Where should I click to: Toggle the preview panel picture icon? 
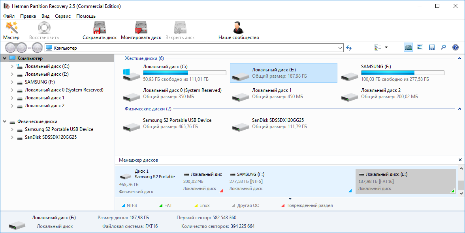(x=420, y=48)
